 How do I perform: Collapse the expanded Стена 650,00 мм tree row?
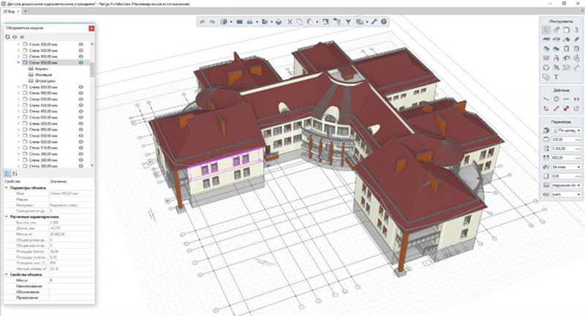[x=18, y=63]
